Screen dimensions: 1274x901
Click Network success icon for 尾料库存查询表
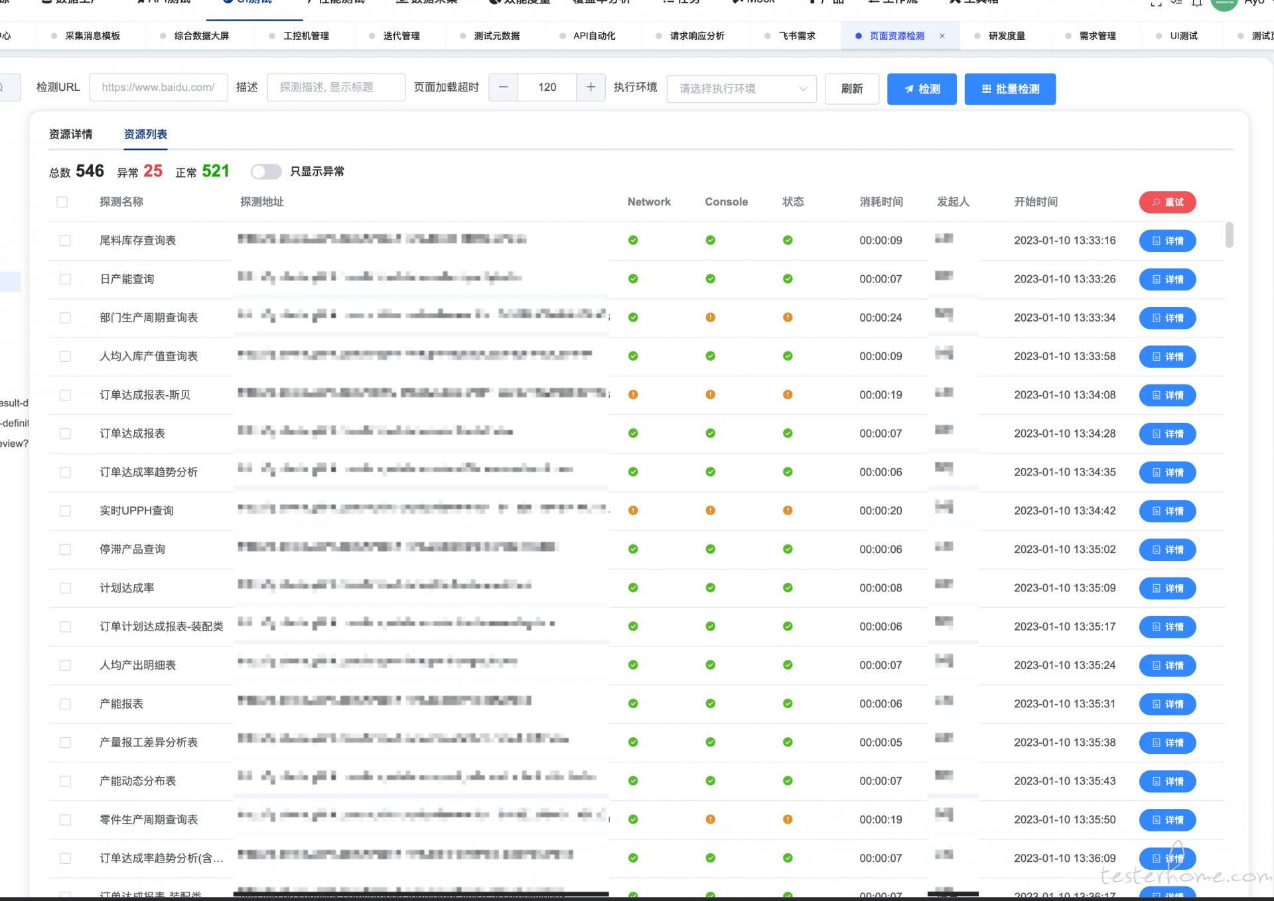coord(633,241)
